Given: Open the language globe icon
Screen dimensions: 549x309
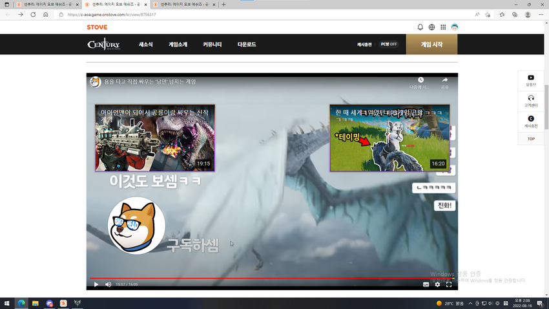Looking at the screenshot, I should point(431,27).
